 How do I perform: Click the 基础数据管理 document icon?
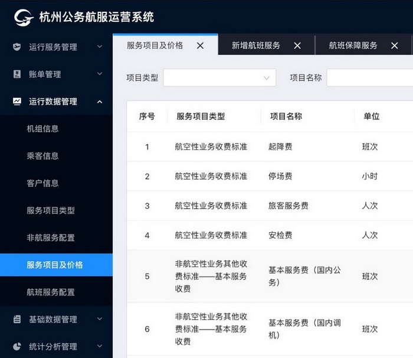(17, 319)
